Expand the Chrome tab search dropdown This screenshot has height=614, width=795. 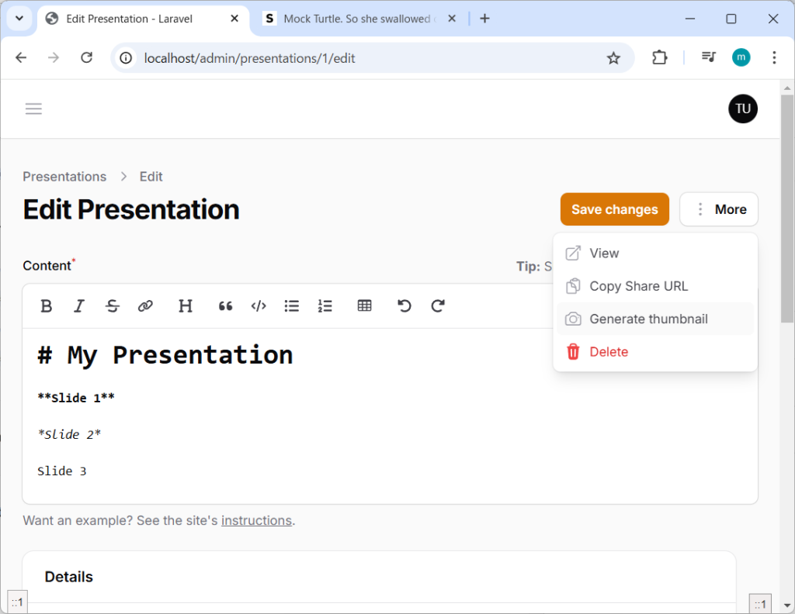click(x=19, y=19)
